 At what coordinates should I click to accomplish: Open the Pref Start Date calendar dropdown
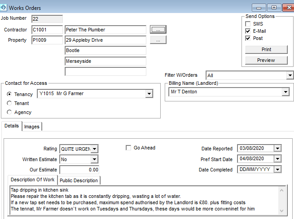pyautogui.click(x=277, y=159)
